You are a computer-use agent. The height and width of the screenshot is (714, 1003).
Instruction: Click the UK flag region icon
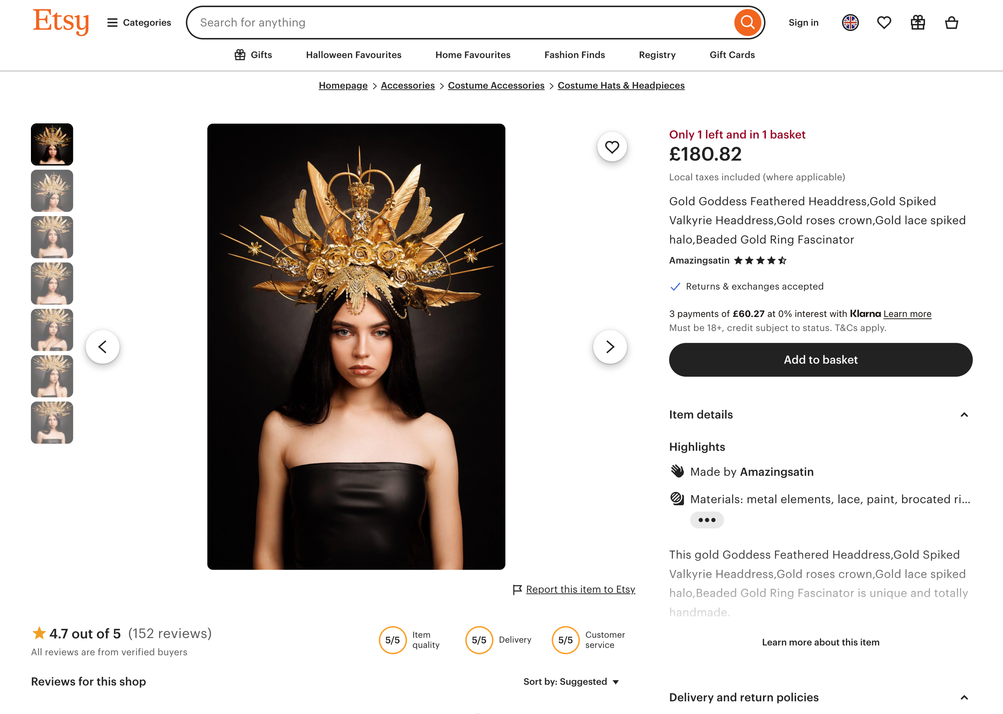pyautogui.click(x=850, y=22)
